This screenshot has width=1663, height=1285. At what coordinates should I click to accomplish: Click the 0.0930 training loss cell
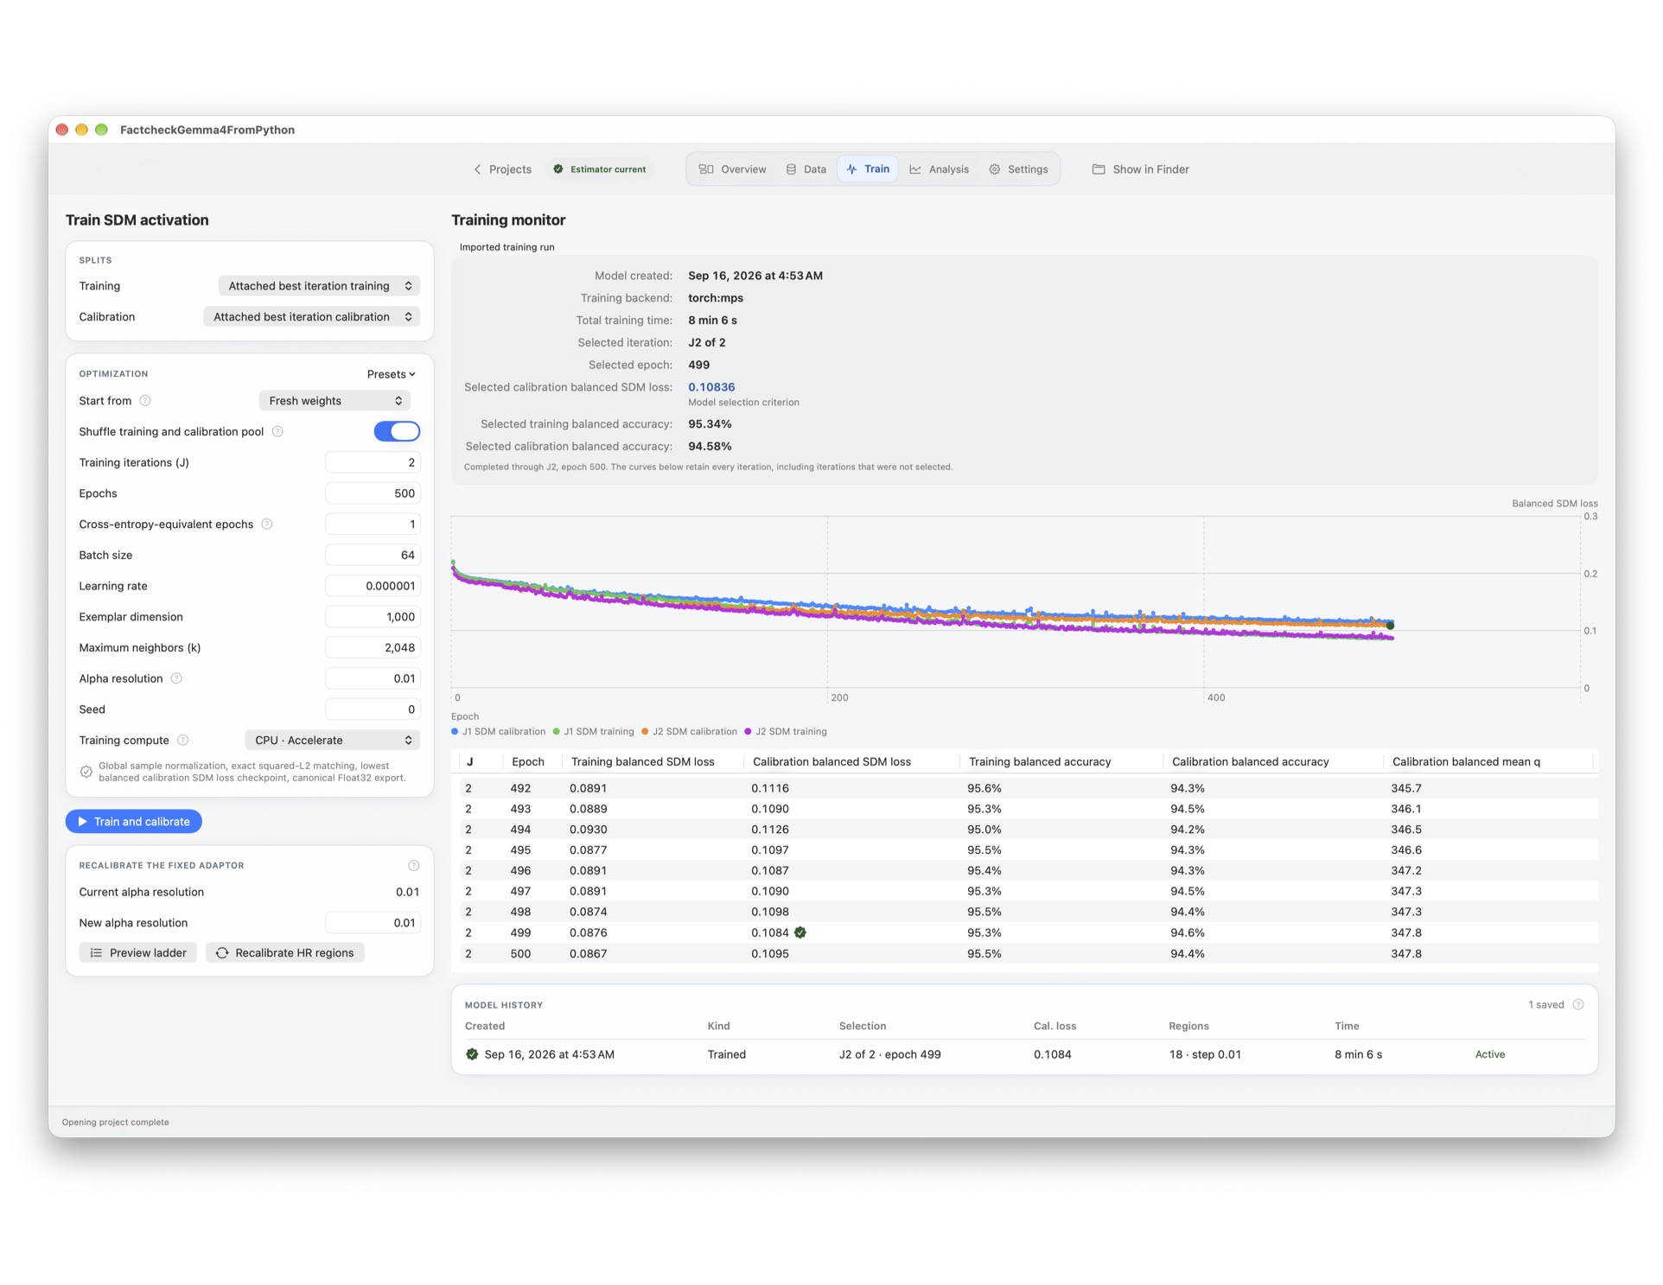[x=589, y=830]
